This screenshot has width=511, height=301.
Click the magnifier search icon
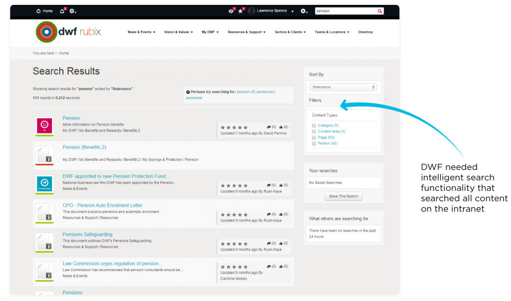[380, 11]
